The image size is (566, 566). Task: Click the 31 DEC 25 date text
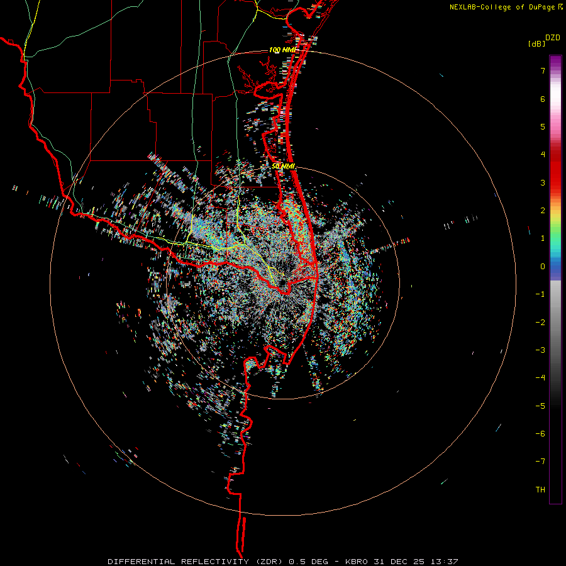click(x=399, y=562)
